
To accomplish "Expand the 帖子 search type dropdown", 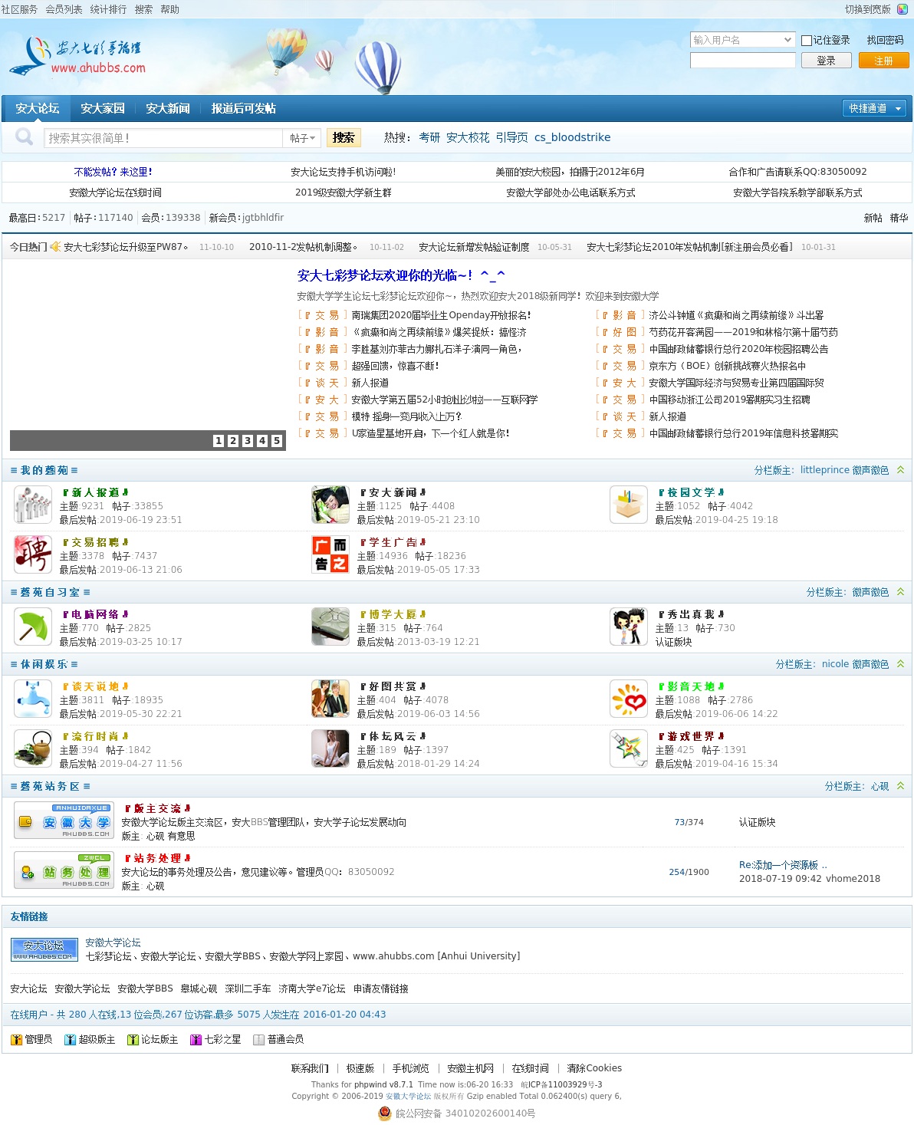I will click(x=303, y=138).
